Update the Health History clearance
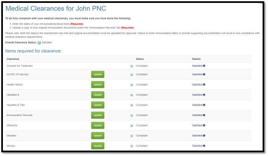The image size is (268, 156). coord(98,84)
